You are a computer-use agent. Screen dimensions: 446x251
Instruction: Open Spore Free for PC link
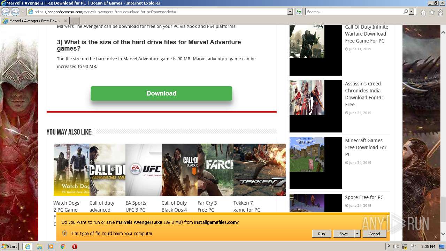pyautogui.click(x=364, y=197)
